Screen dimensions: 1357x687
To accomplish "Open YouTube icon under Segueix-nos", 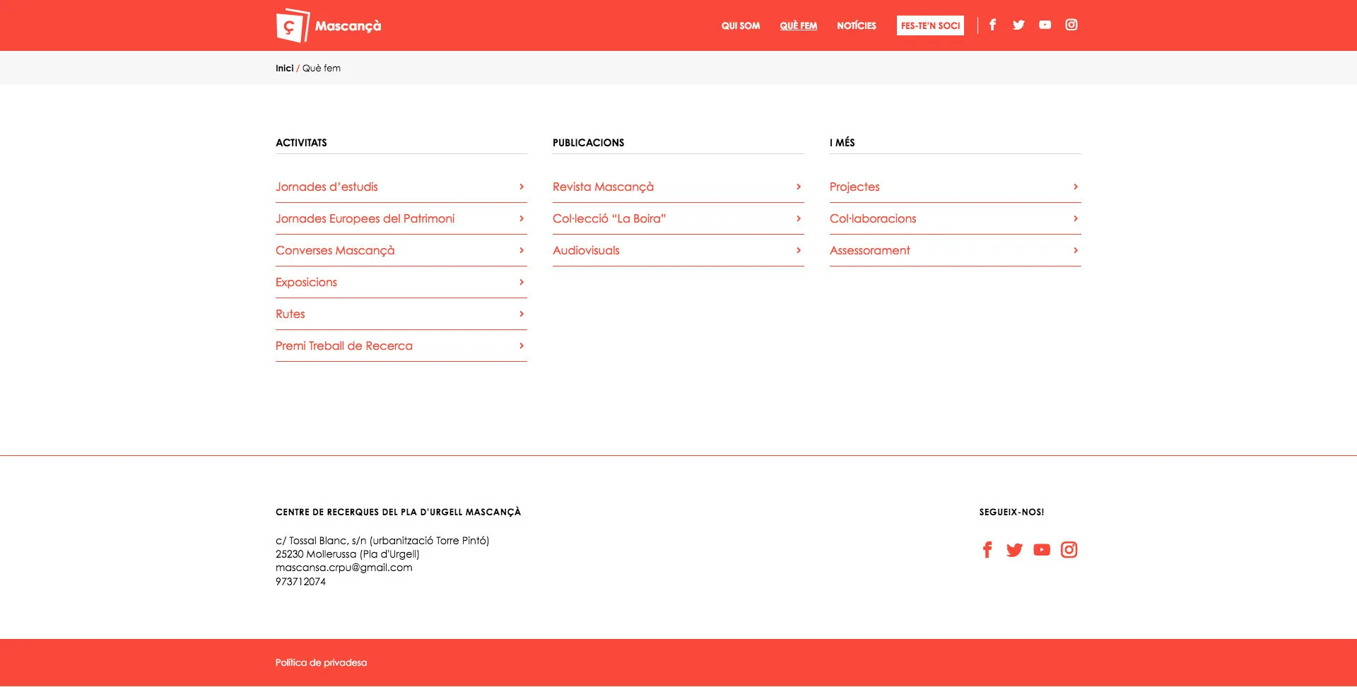I will [x=1042, y=550].
